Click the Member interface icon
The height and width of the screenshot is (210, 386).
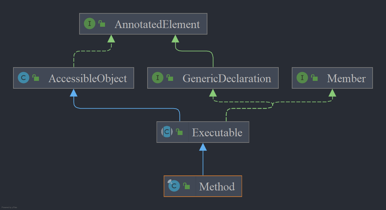click(x=302, y=78)
